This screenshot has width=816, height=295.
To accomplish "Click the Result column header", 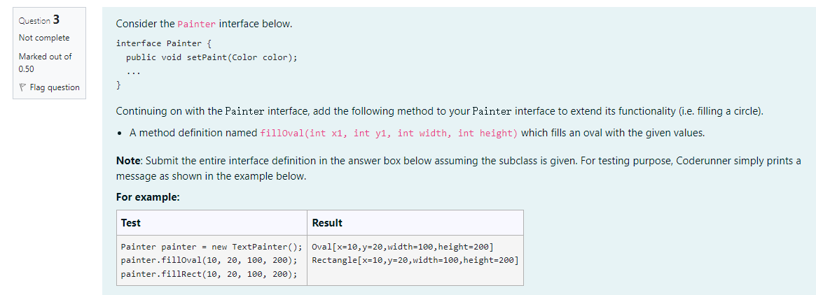I will coord(327,223).
